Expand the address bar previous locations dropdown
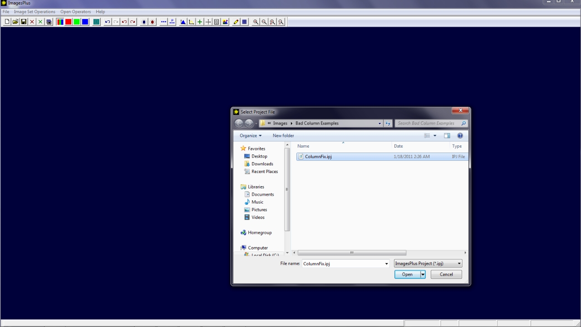Viewport: 581px width, 327px height. (x=380, y=123)
